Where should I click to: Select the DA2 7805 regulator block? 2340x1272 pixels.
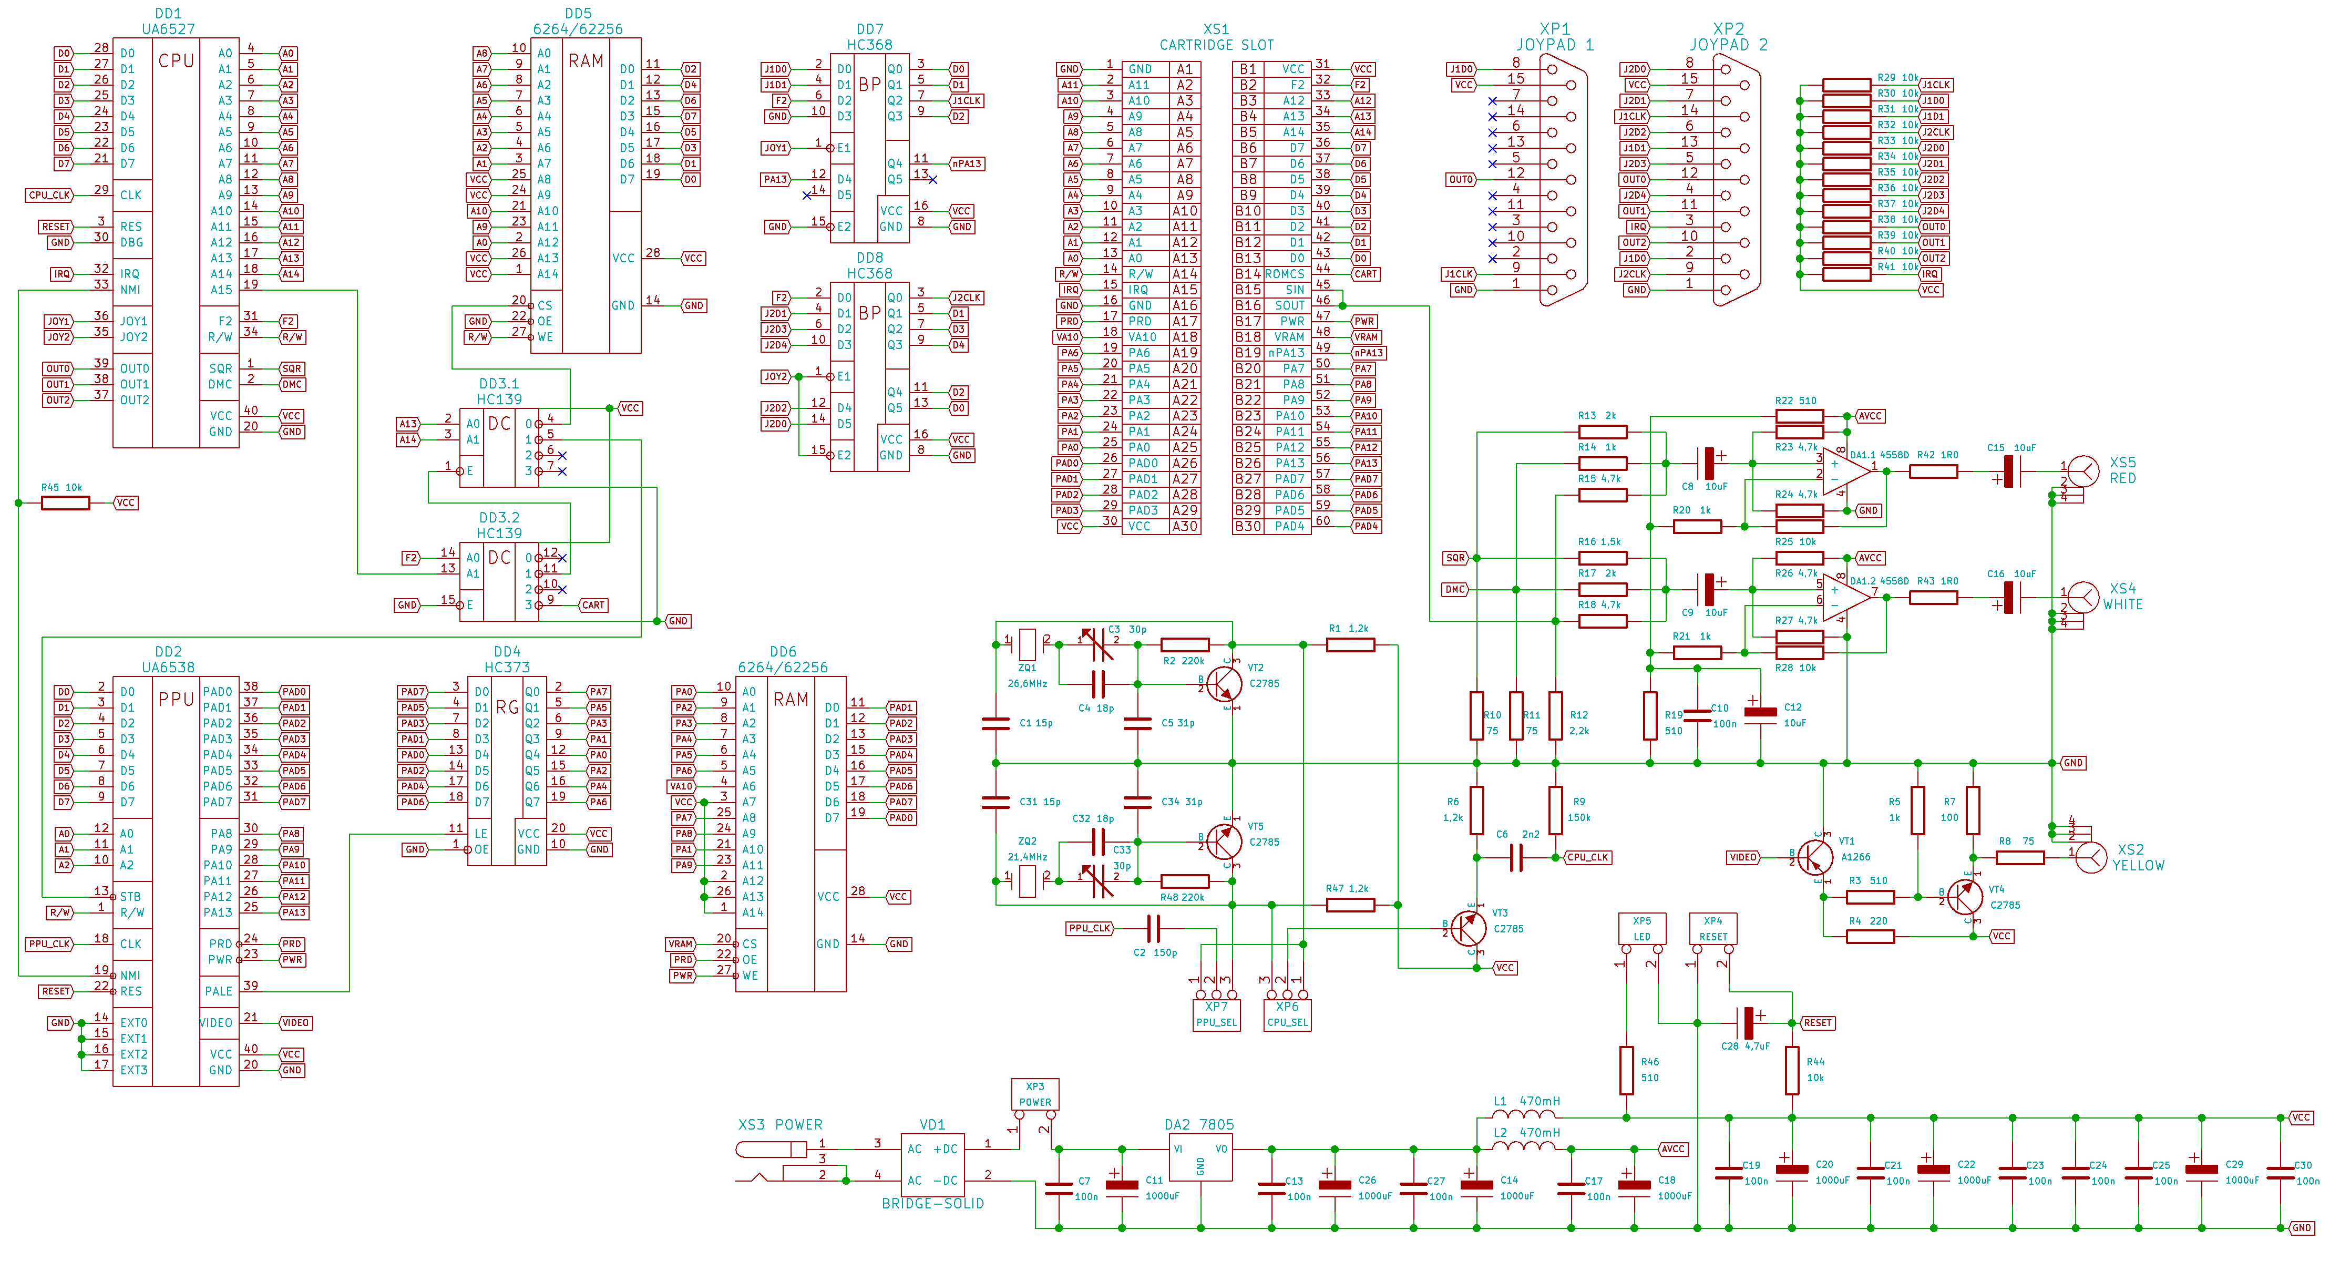[x=1200, y=1156]
